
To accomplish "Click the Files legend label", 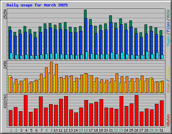I will coord(168,27).
